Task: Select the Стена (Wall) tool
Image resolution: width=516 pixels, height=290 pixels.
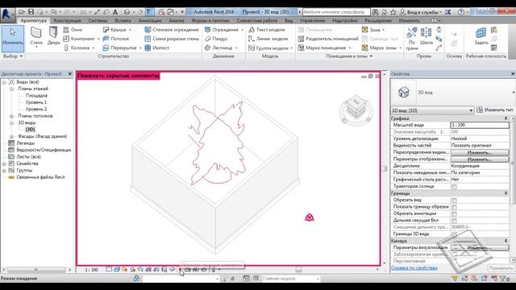Action: [x=35, y=36]
